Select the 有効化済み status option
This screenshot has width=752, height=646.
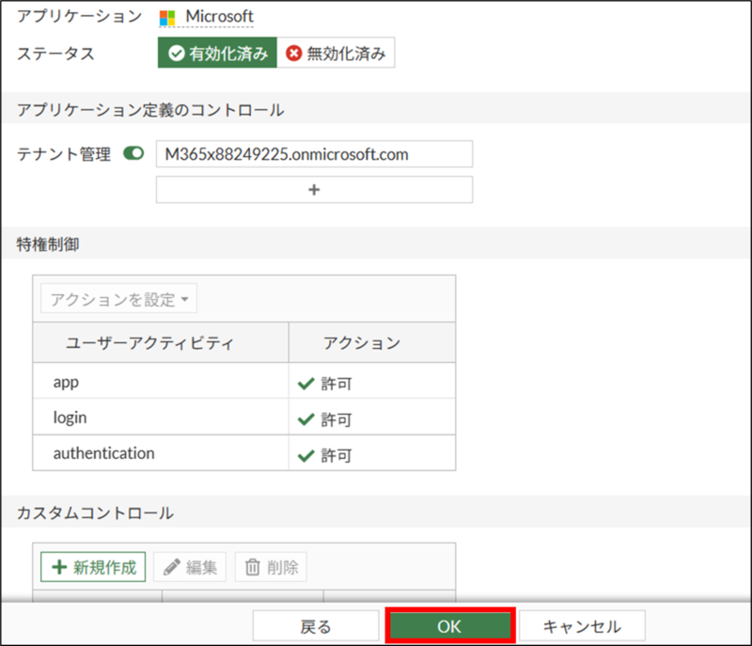click(217, 53)
